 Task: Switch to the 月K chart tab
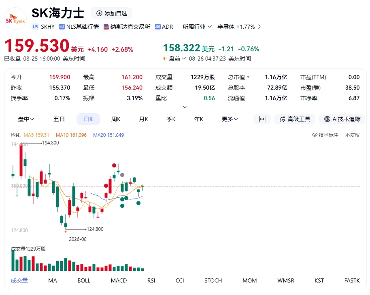tap(143, 119)
